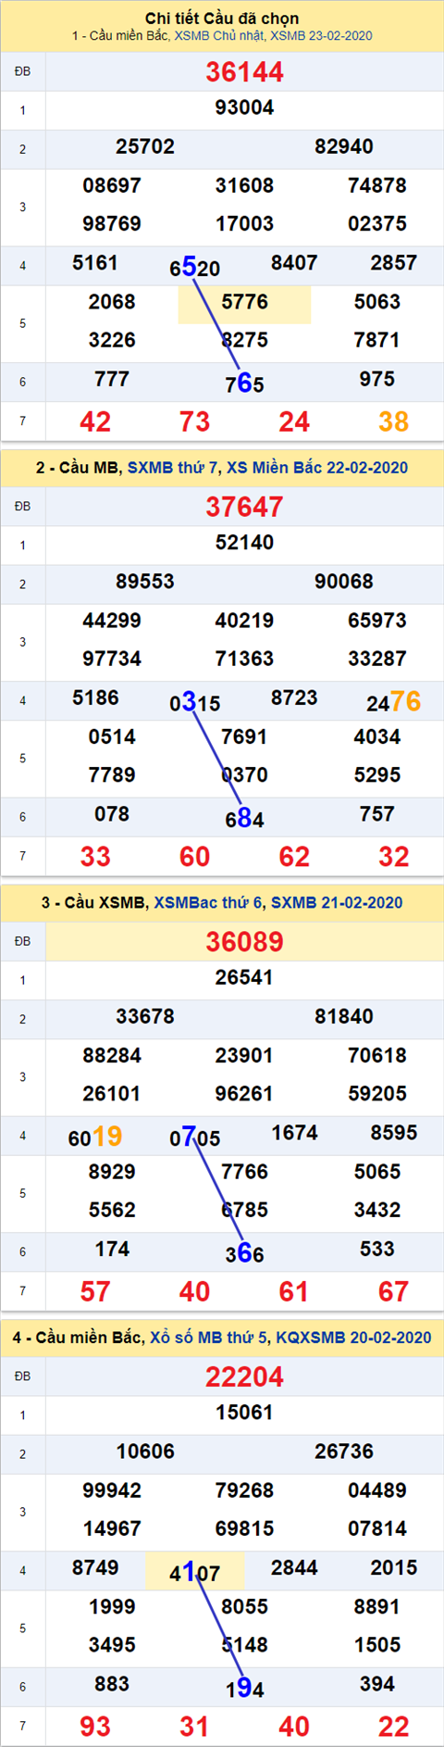Click the prize 4 number 6019
The image size is (444, 1747).
pyautogui.click(x=95, y=1137)
